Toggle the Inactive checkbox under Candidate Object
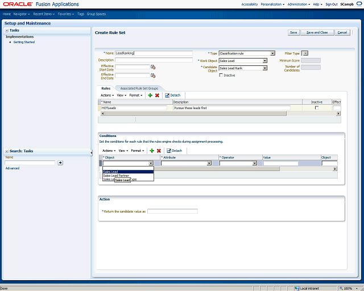Image resolution: width=364 pixels, height=291 pixels. (221, 75)
